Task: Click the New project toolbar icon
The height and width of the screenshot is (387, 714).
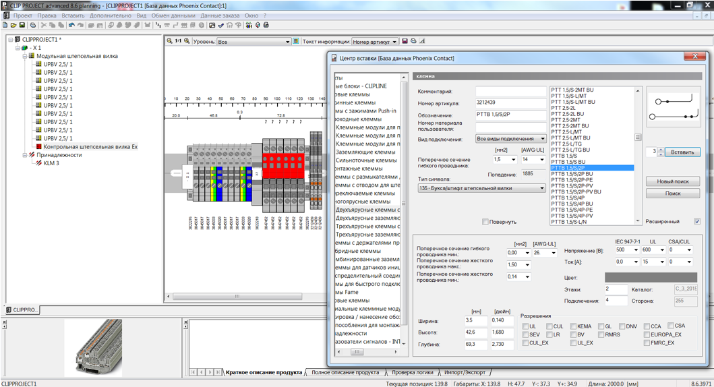Action: pos(5,25)
